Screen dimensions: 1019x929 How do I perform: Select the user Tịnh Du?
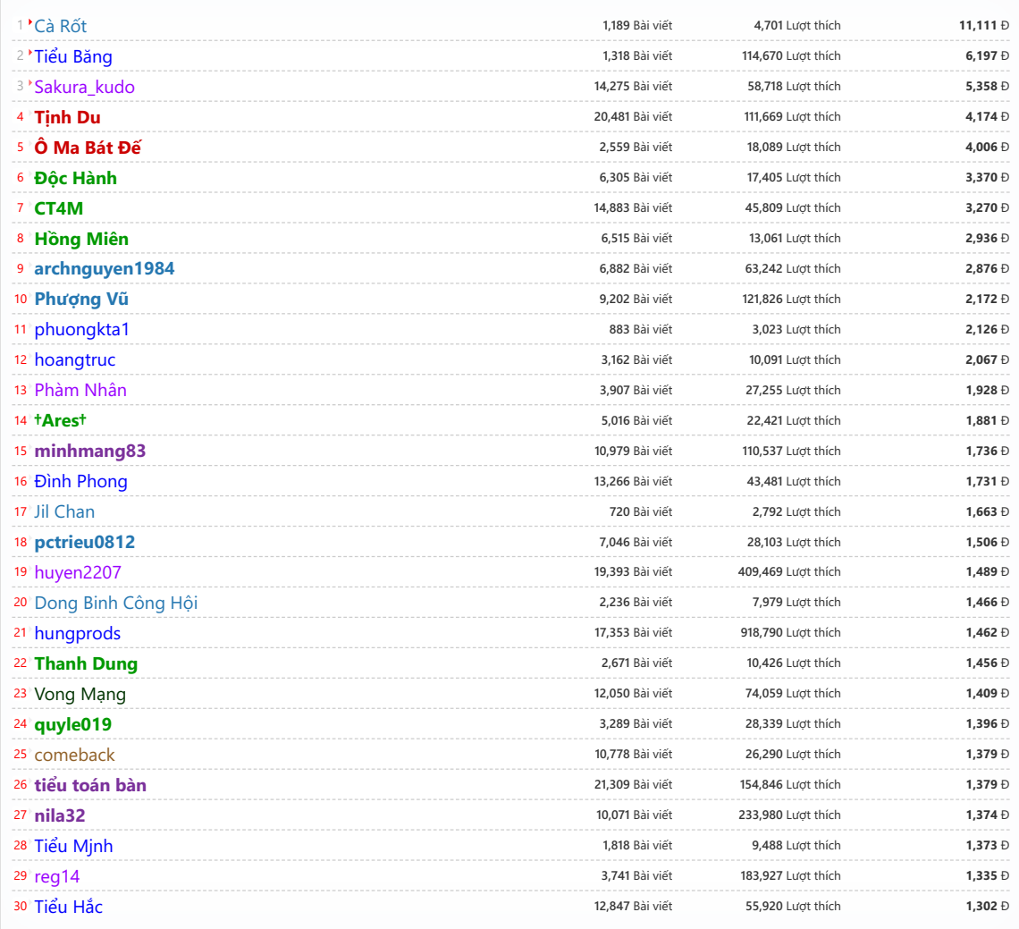[67, 117]
